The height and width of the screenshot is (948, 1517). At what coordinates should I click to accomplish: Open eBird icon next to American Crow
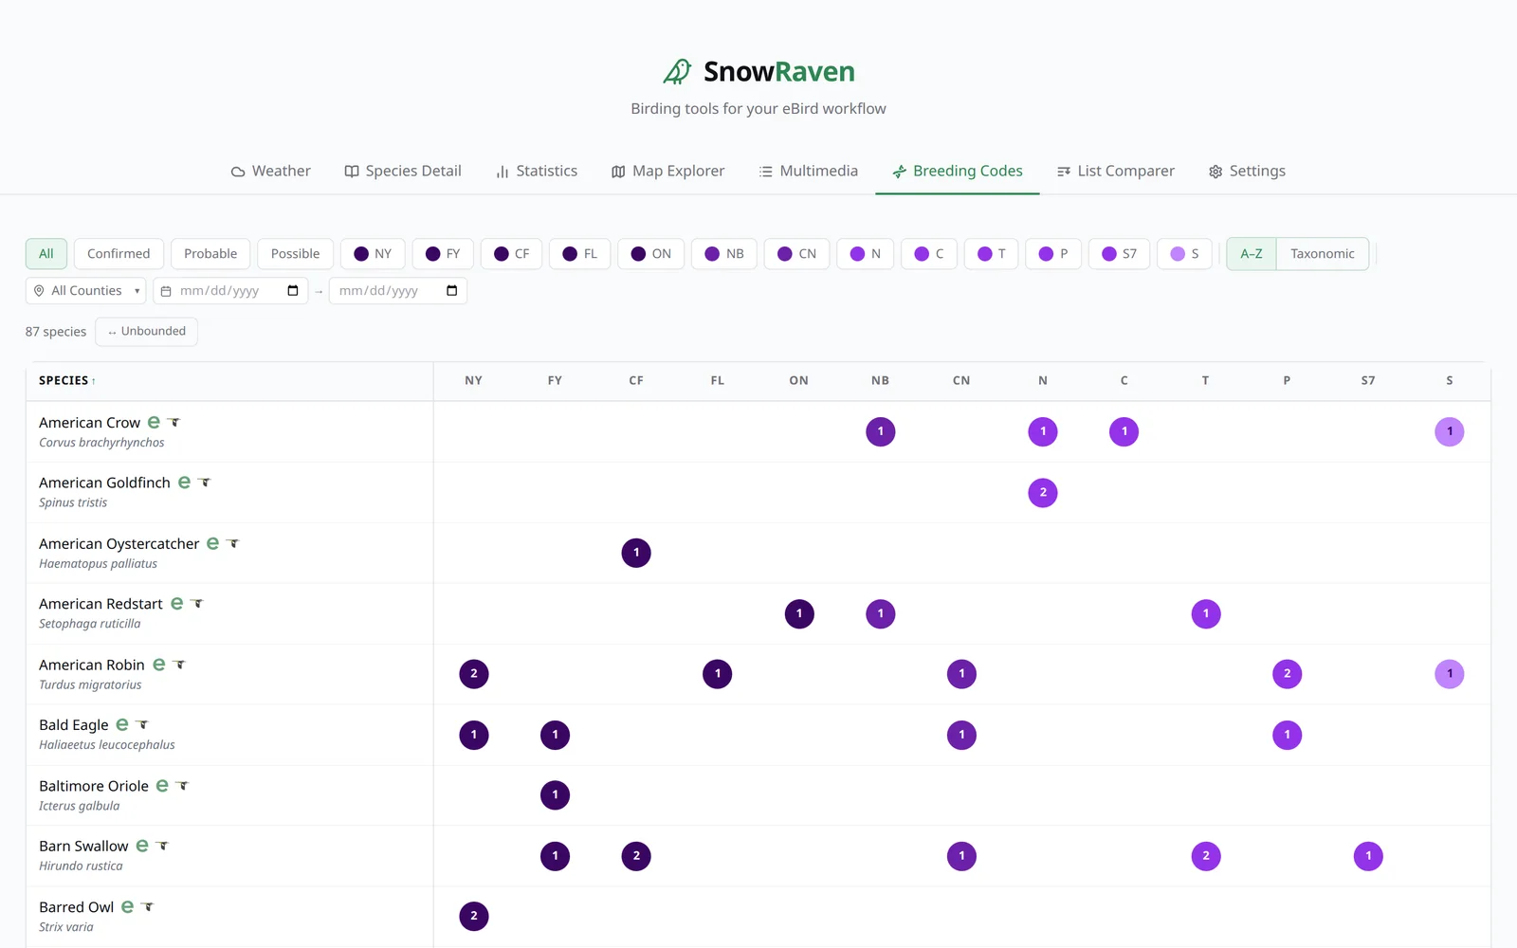tap(154, 422)
